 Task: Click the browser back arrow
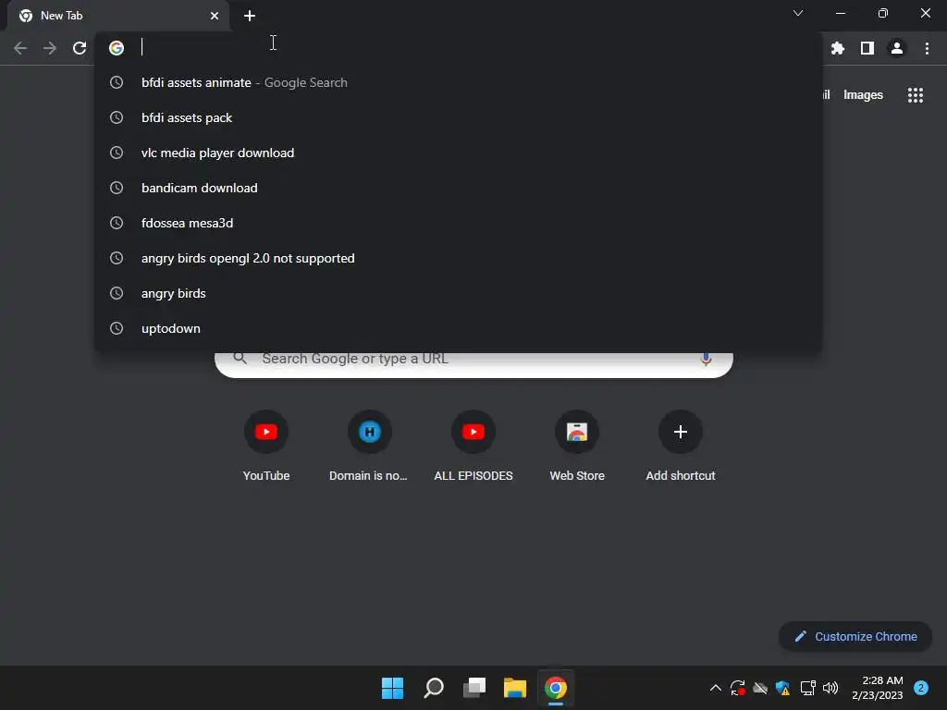click(x=20, y=48)
